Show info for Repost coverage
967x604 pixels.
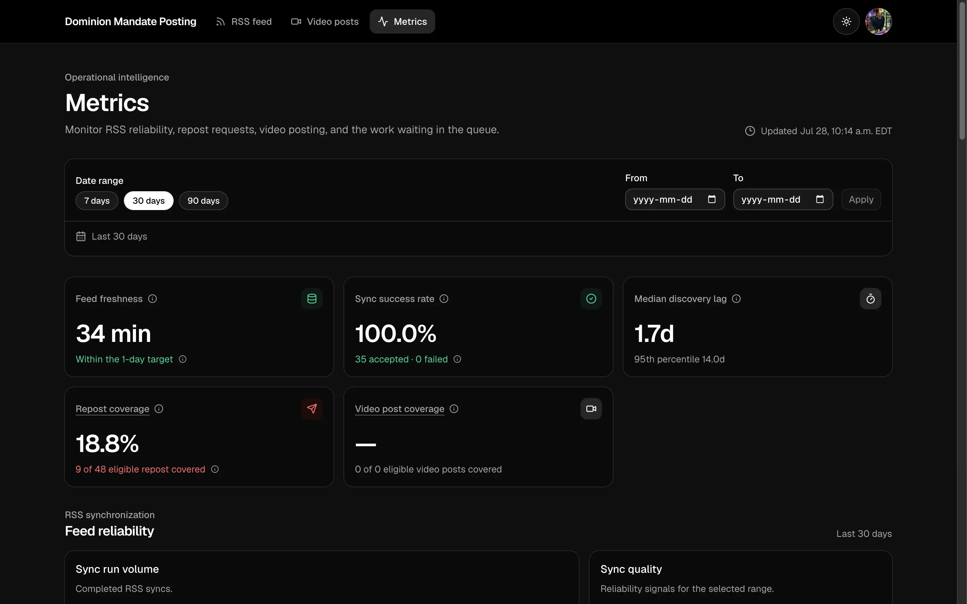coord(159,409)
